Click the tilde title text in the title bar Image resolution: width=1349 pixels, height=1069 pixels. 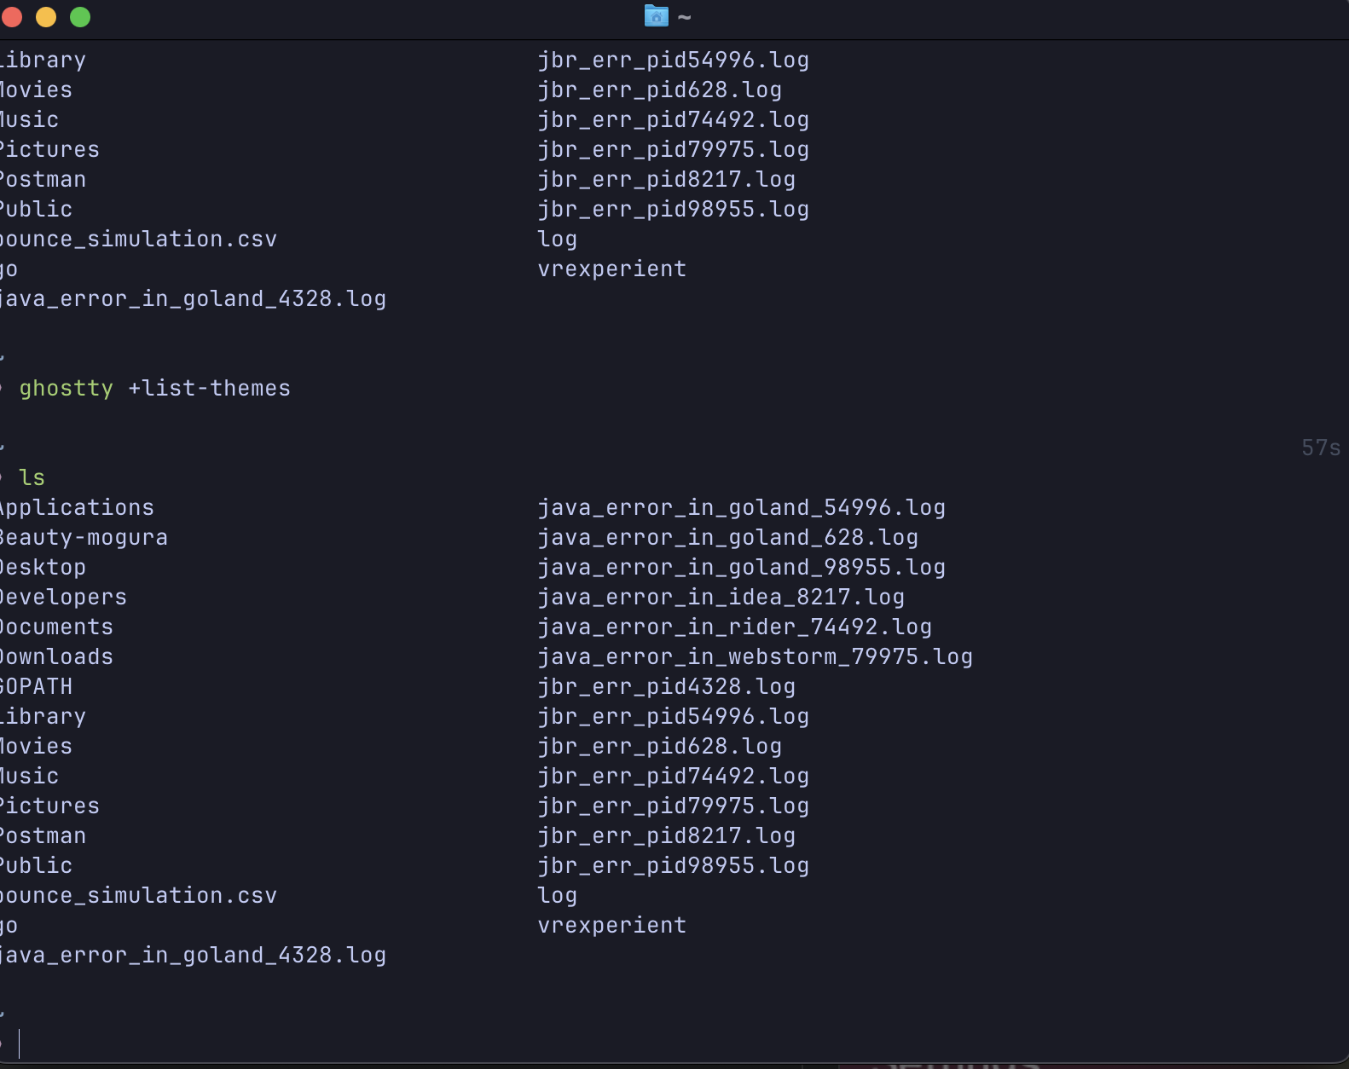684,17
